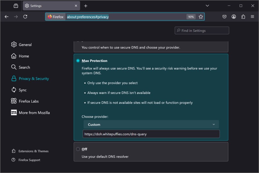Image resolution: width=259 pixels, height=173 pixels.
Task: Open the Pocket save icon
Action: pyautogui.click(x=224, y=16)
